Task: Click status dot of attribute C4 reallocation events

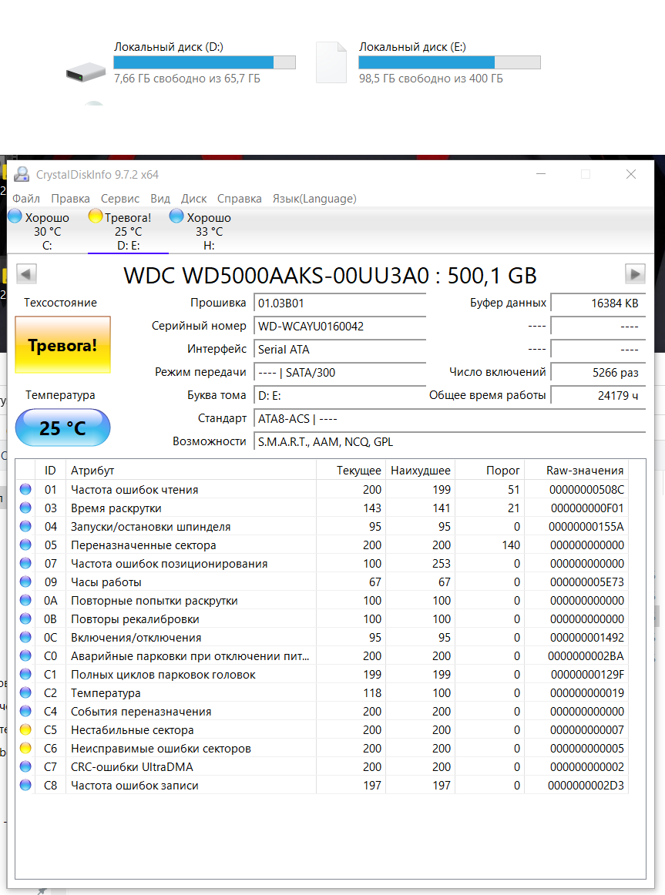Action: click(25, 711)
